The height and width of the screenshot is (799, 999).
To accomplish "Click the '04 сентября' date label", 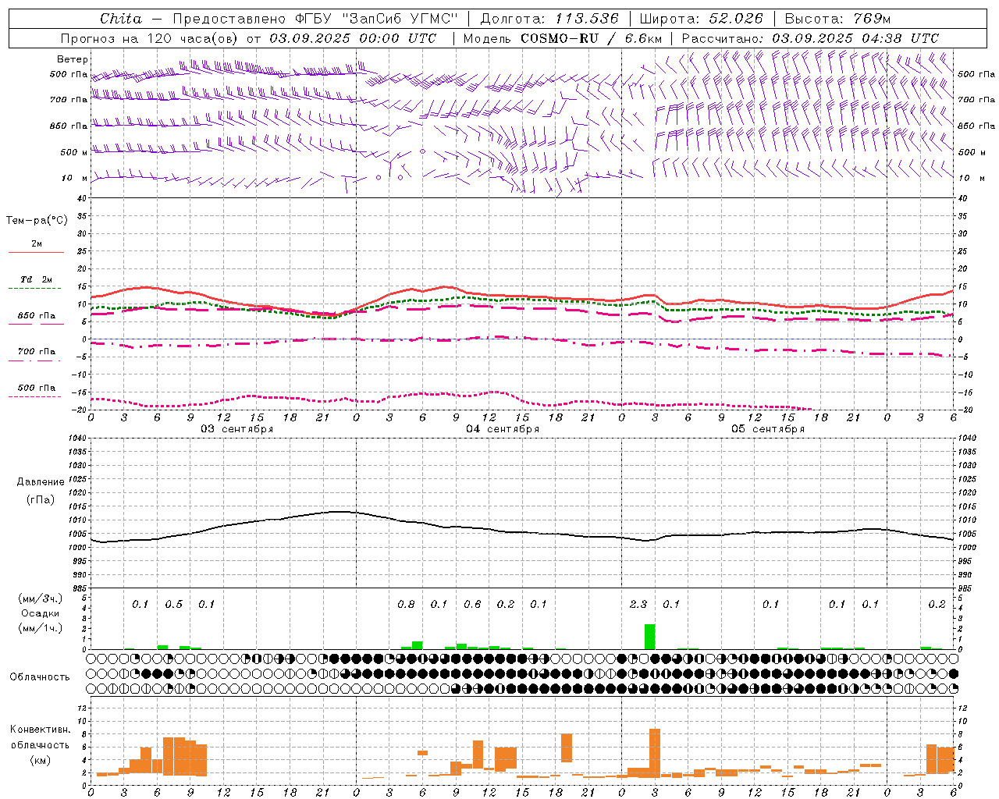I will point(503,429).
